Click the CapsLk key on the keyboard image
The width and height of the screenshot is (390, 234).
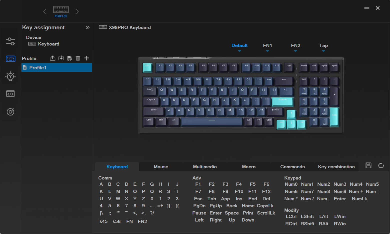coord(151,101)
